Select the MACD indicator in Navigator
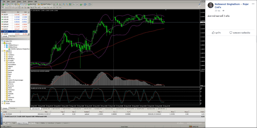The height and width of the screenshot is (128, 257). (x=10, y=88)
